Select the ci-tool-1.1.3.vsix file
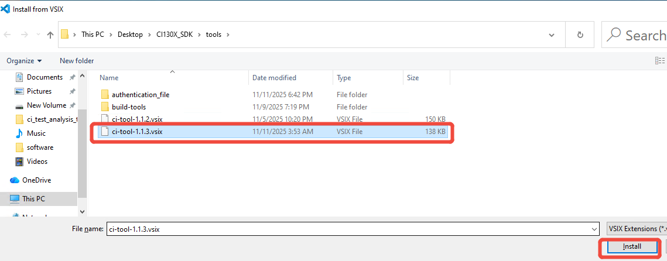This screenshot has width=667, height=261. pyautogui.click(x=137, y=132)
